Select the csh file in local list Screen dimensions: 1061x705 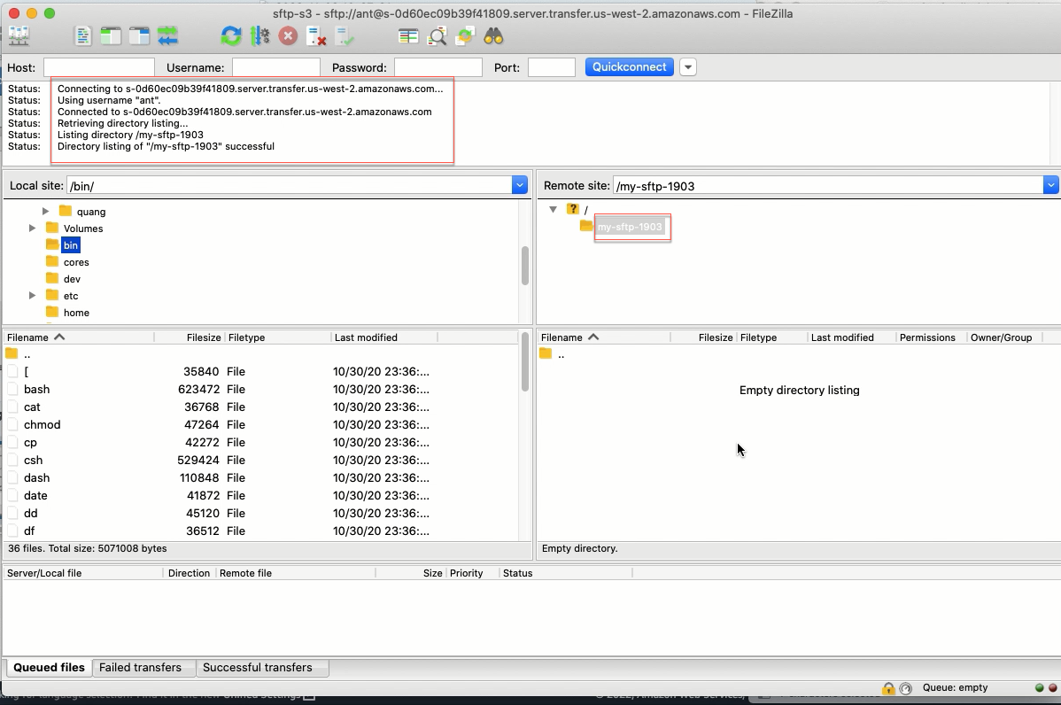[260, 460]
